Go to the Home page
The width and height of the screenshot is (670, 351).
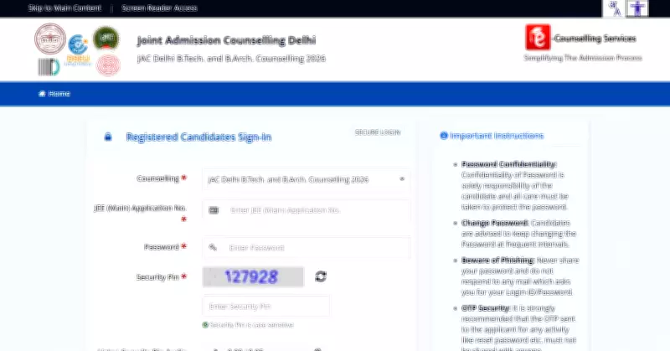tap(54, 94)
